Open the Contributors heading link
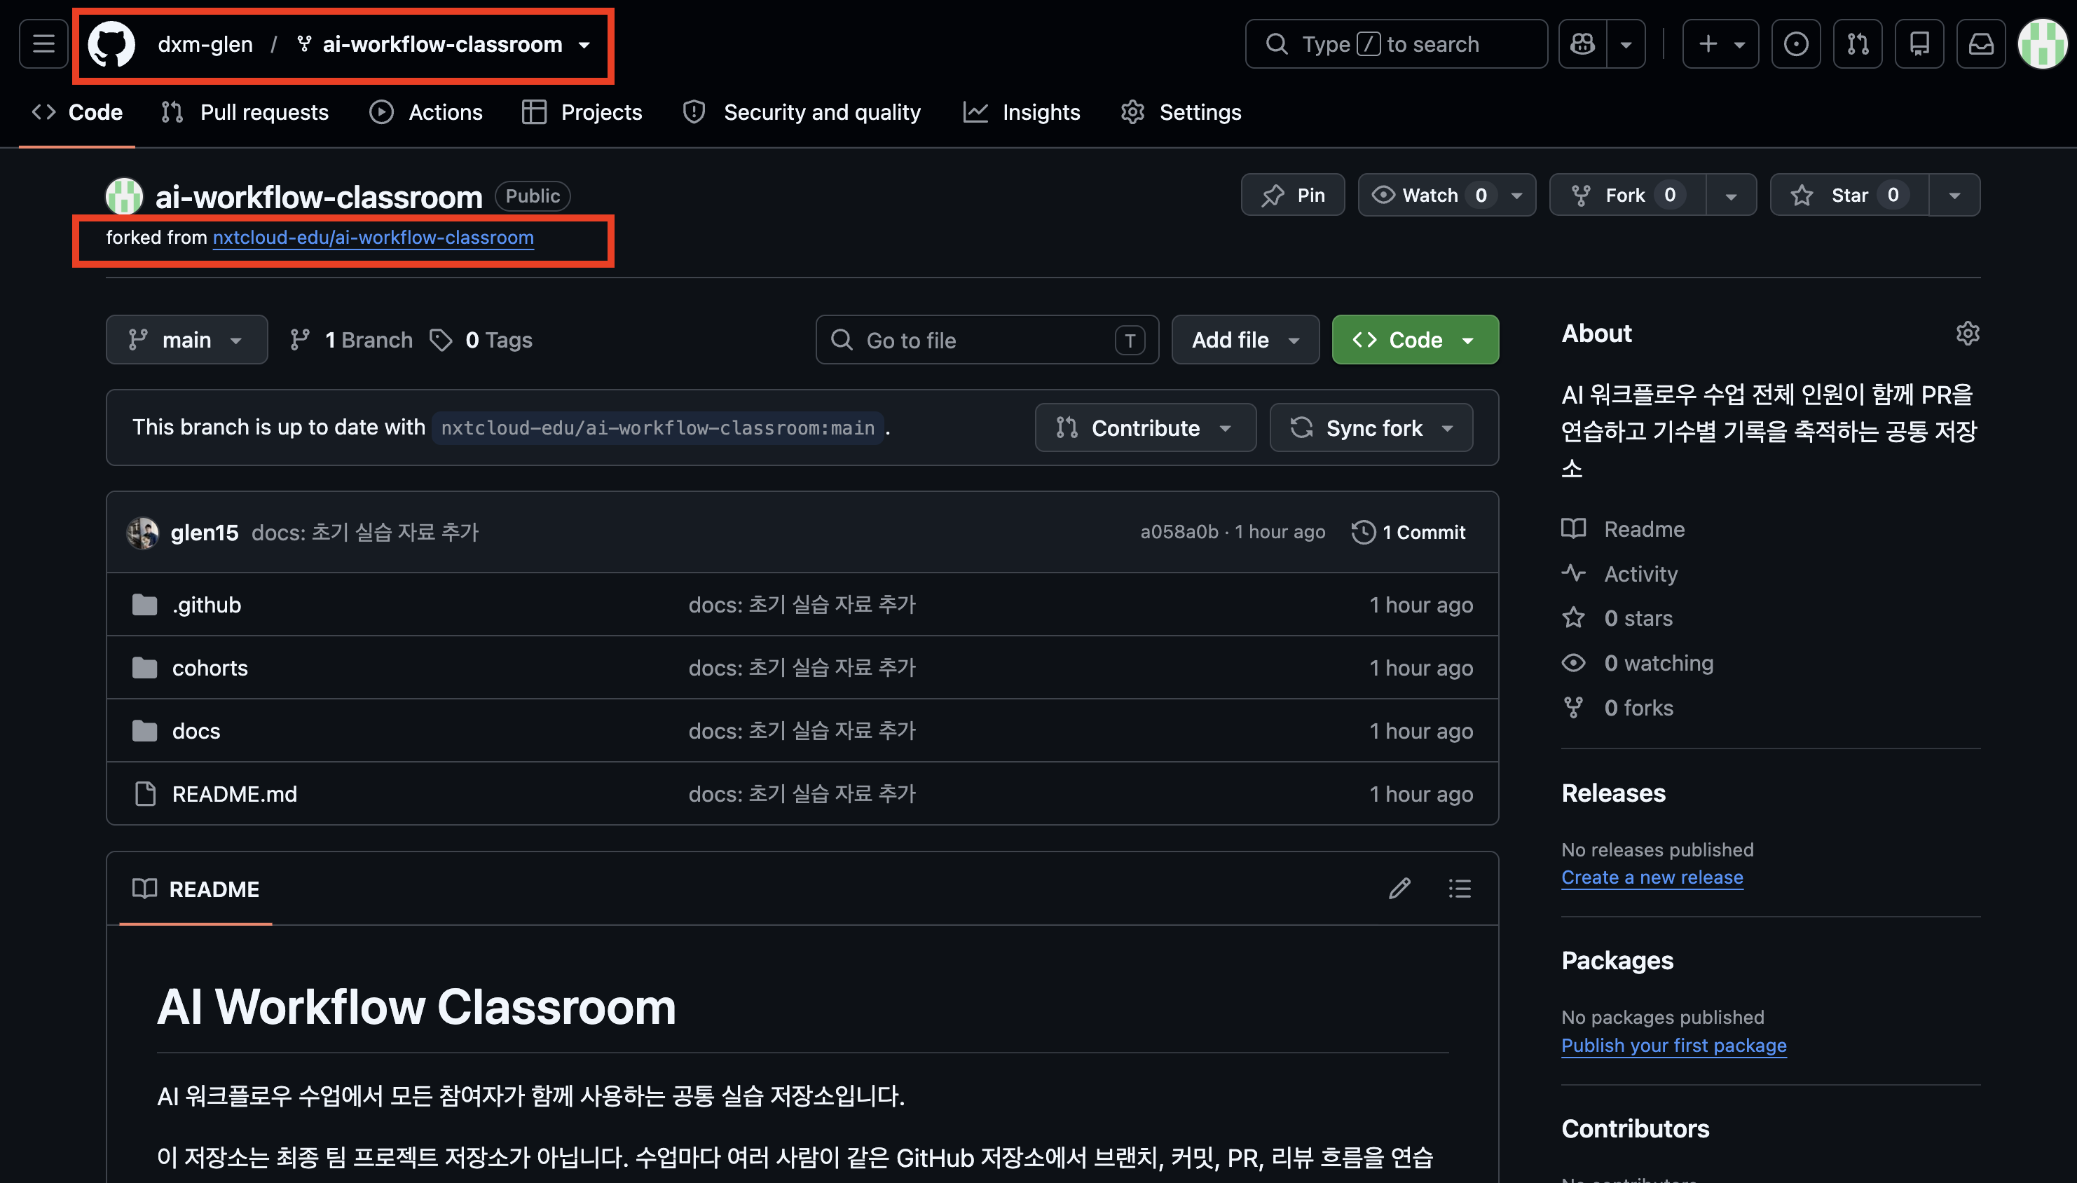The width and height of the screenshot is (2077, 1183). tap(1635, 1129)
